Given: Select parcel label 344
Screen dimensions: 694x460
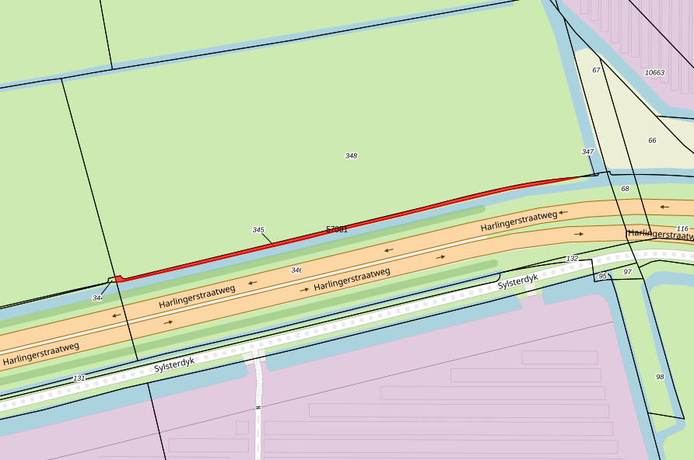Looking at the screenshot, I should pos(97,298).
